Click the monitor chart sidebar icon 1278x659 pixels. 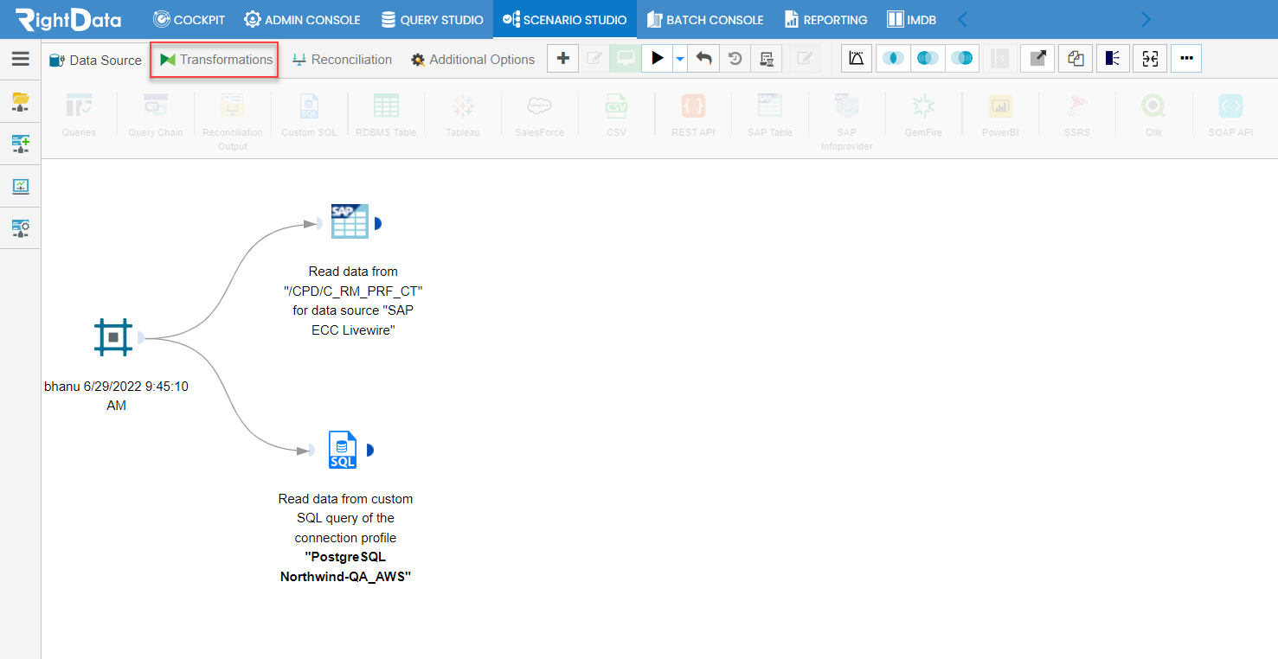[x=20, y=186]
